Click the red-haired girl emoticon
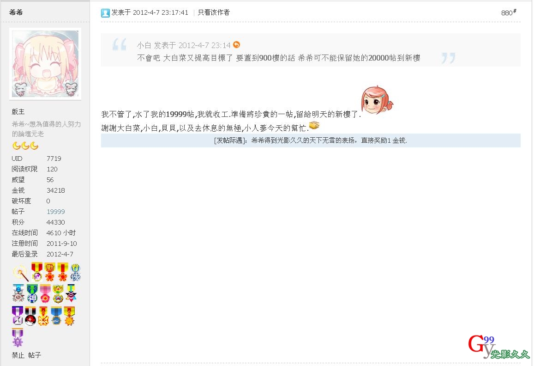 pos(377,100)
